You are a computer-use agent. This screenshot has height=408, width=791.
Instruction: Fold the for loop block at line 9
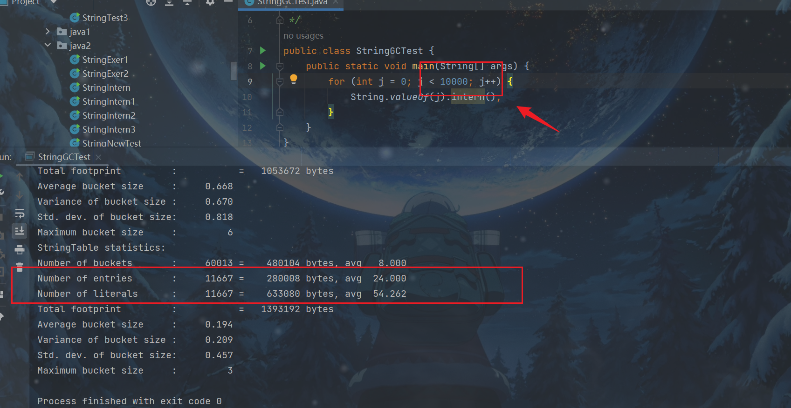click(x=280, y=82)
